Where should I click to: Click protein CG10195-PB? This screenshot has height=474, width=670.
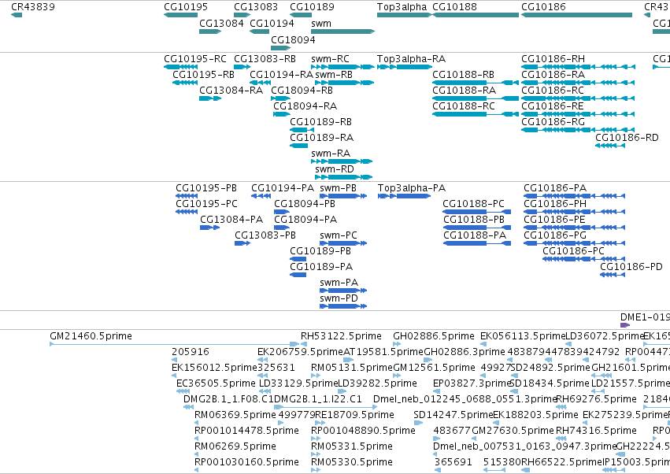[187, 196]
